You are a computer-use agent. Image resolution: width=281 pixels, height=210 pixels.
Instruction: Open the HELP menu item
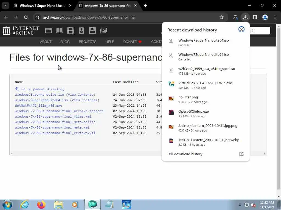[x=110, y=42]
